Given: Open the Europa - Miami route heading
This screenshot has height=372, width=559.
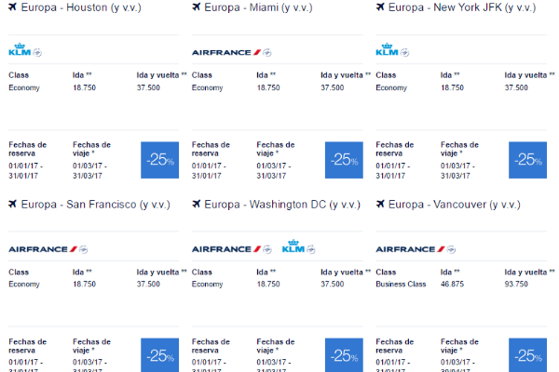Looking at the screenshot, I should (x=258, y=7).
